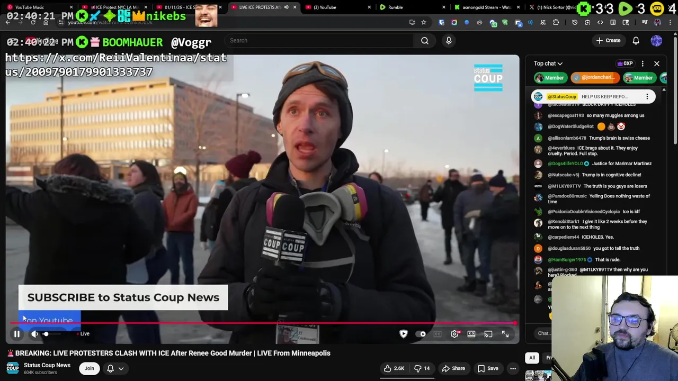Select All filter chip below chat
Screen dimensions: 678x381
pos(532,358)
